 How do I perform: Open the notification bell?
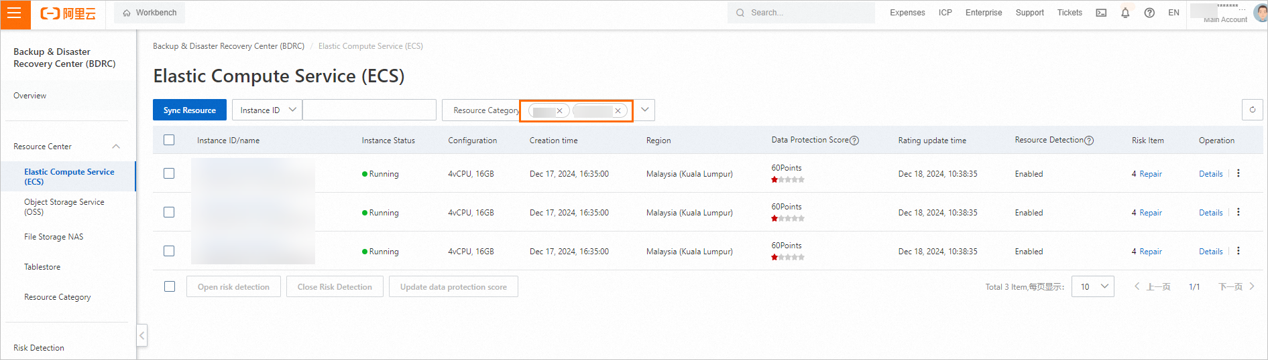(1125, 13)
